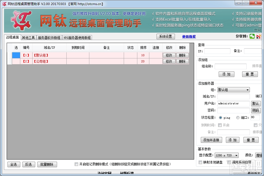Click sort value 10 in 默认组 row
Viewport: 264px width, 176px height.
click(x=143, y=55)
